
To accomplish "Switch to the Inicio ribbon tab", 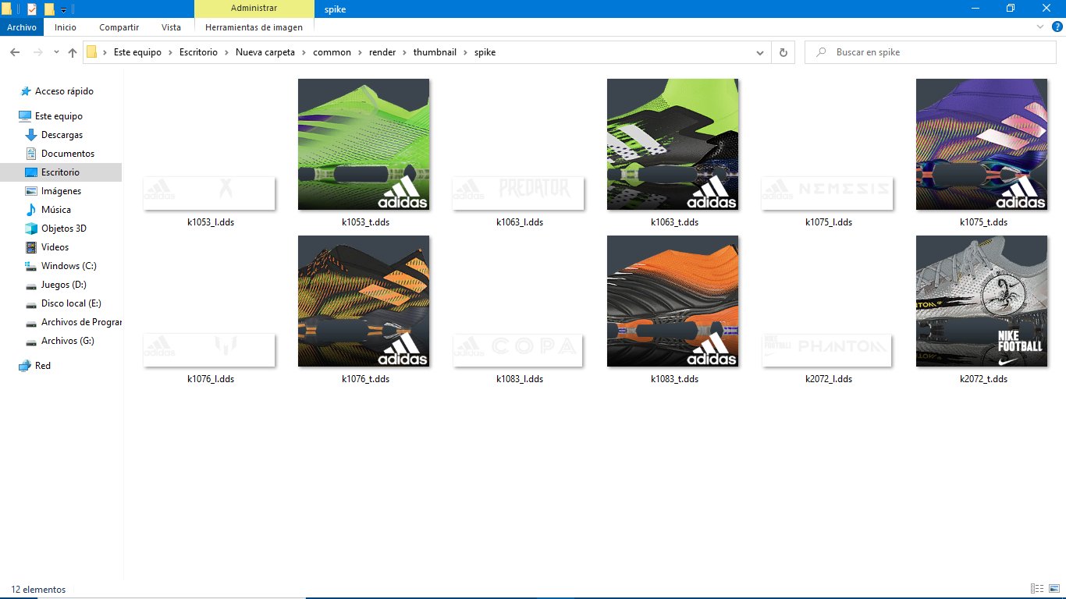I will pyautogui.click(x=66, y=27).
